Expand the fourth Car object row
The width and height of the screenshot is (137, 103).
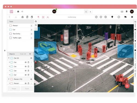[x=9, y=75]
